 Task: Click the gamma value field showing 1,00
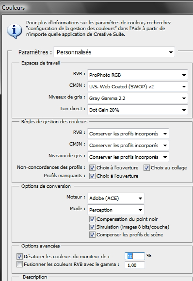pos(135,265)
